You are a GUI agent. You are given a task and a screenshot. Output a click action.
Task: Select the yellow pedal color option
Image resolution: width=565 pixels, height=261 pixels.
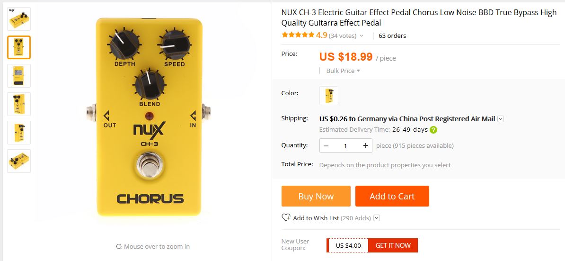point(328,96)
